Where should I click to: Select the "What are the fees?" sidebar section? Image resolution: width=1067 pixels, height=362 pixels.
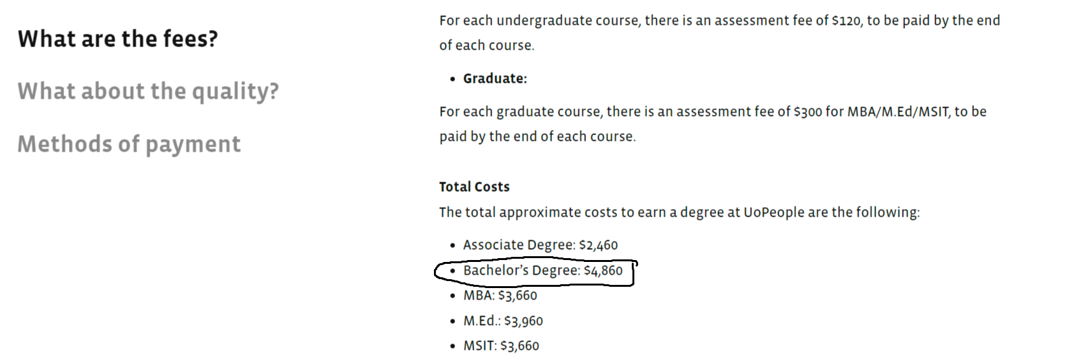(118, 39)
